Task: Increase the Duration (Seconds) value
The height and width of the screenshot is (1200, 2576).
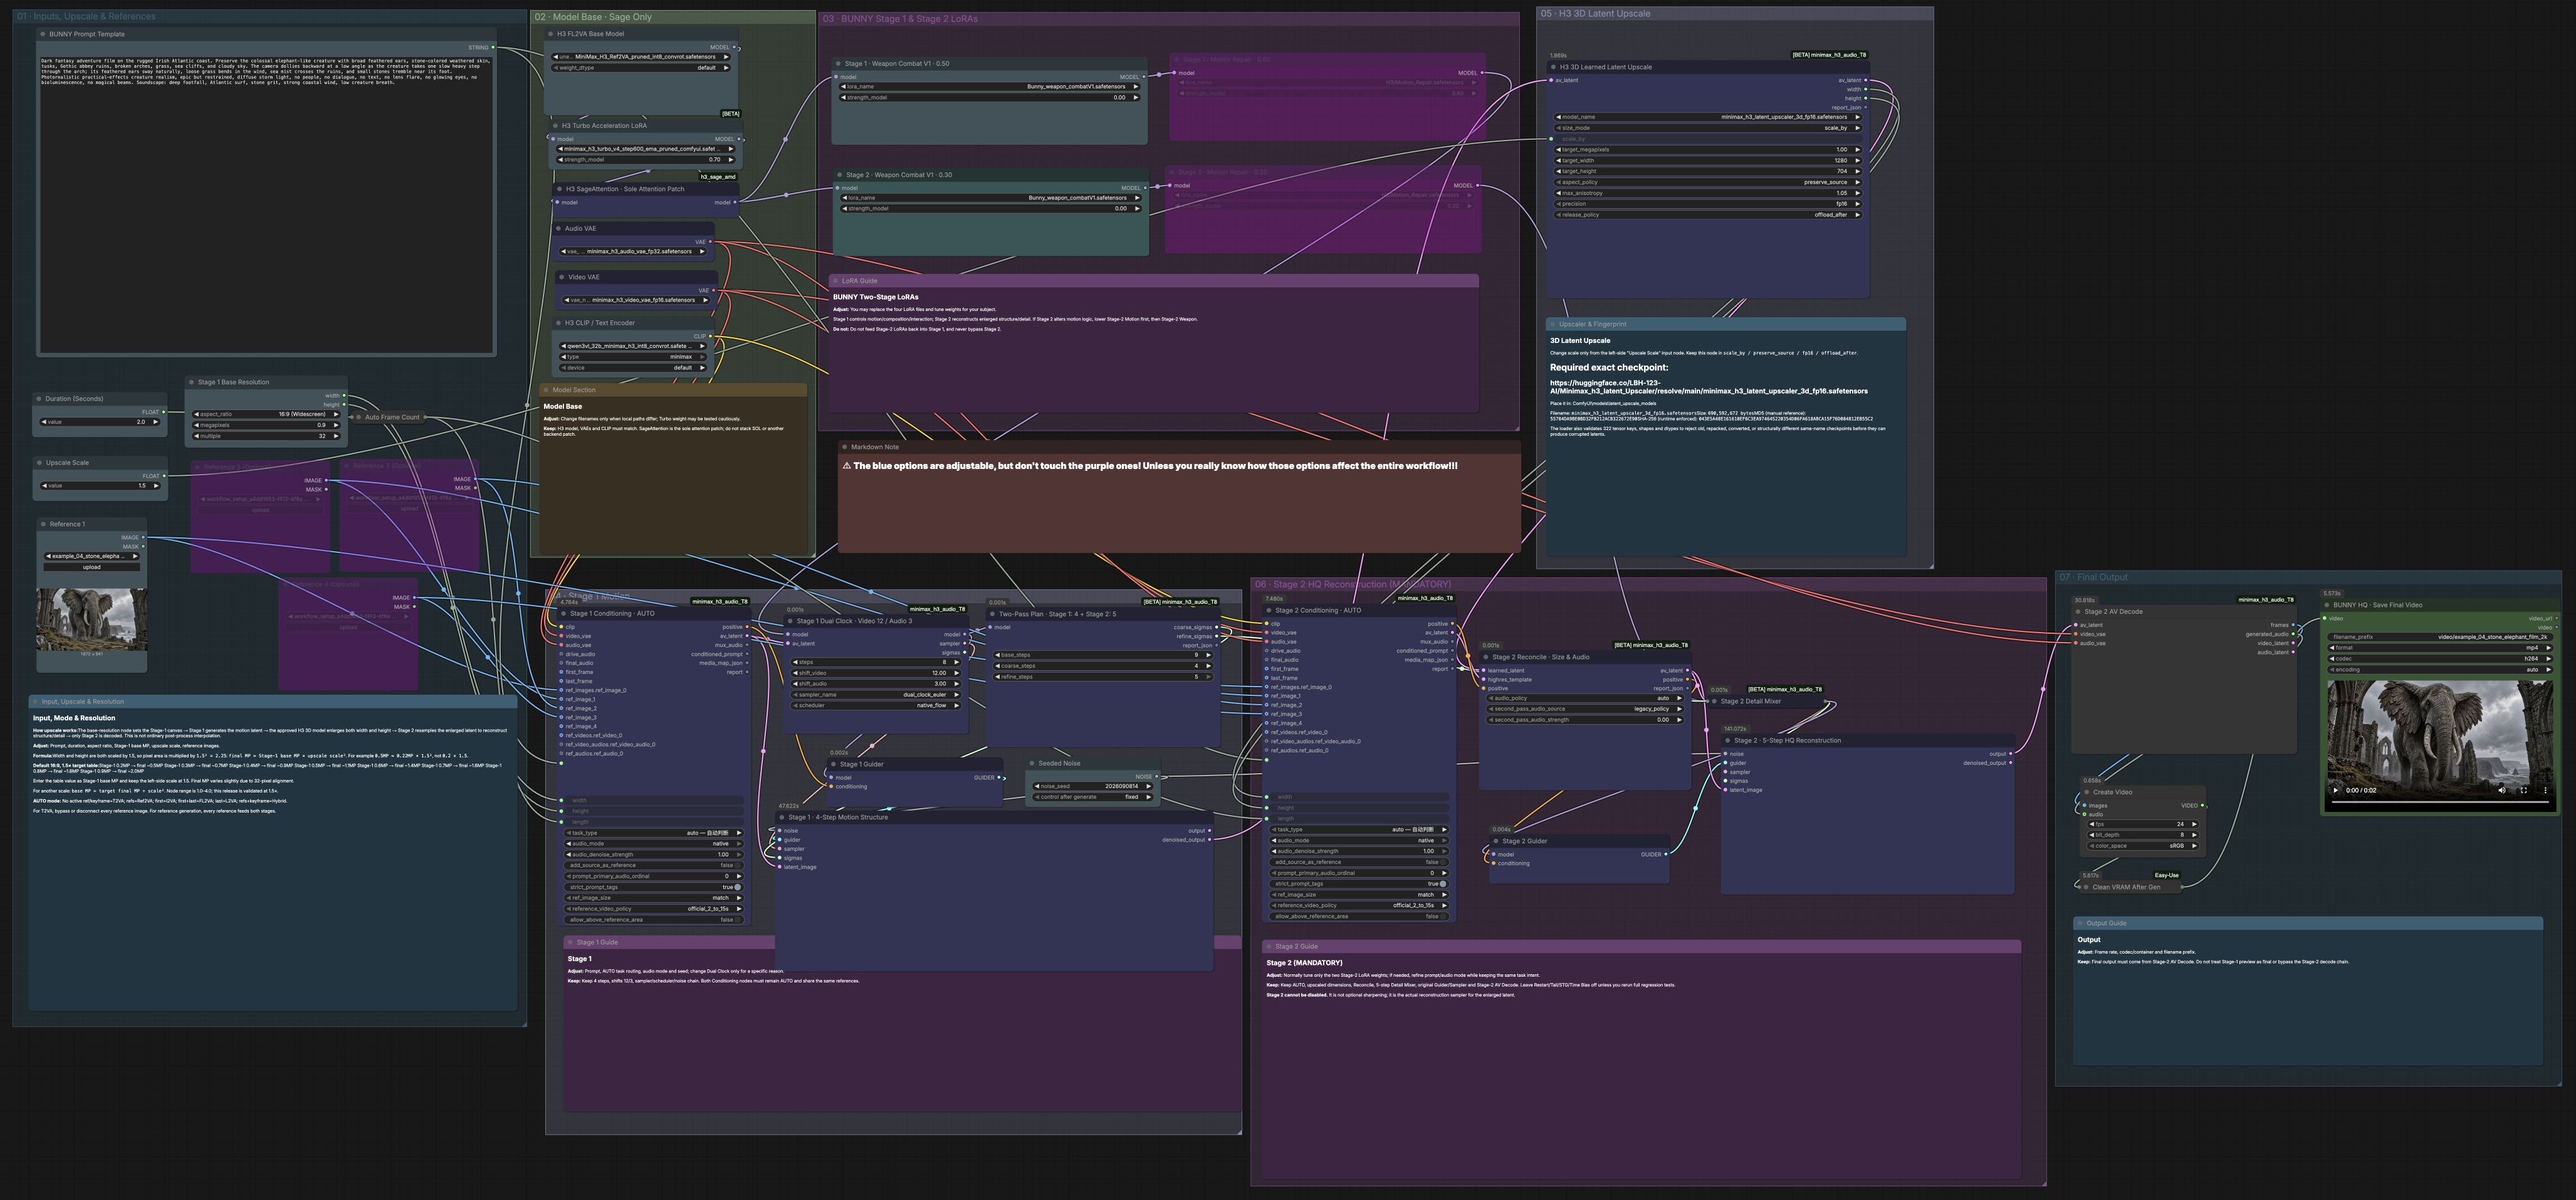Action: (x=155, y=422)
